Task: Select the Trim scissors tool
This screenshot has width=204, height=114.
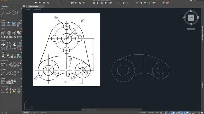Action: click(x=14, y=44)
